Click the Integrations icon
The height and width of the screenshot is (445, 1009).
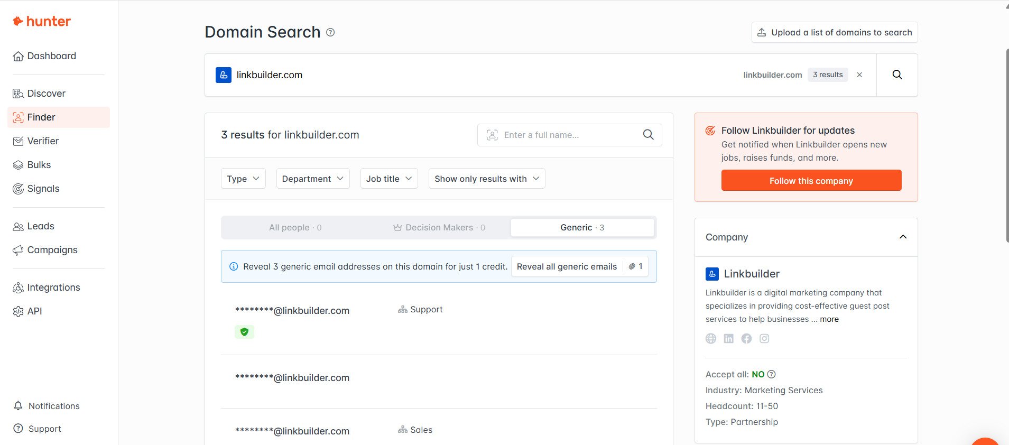click(18, 288)
